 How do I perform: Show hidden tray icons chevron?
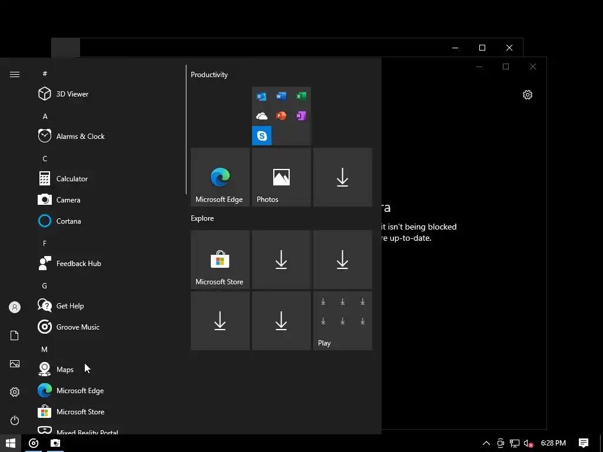[486, 443]
